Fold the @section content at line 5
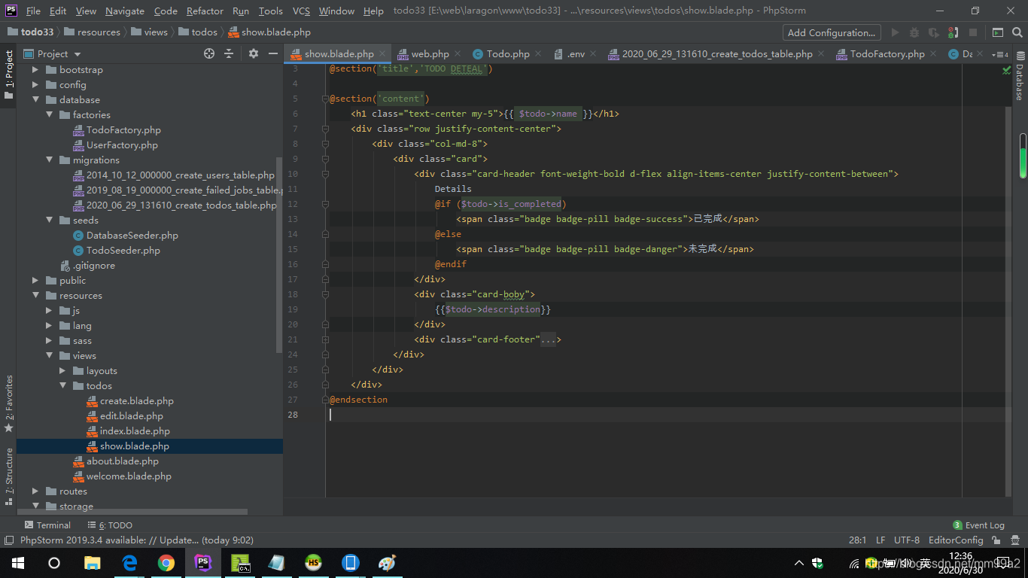Screen dimensions: 1028x578 326,99
